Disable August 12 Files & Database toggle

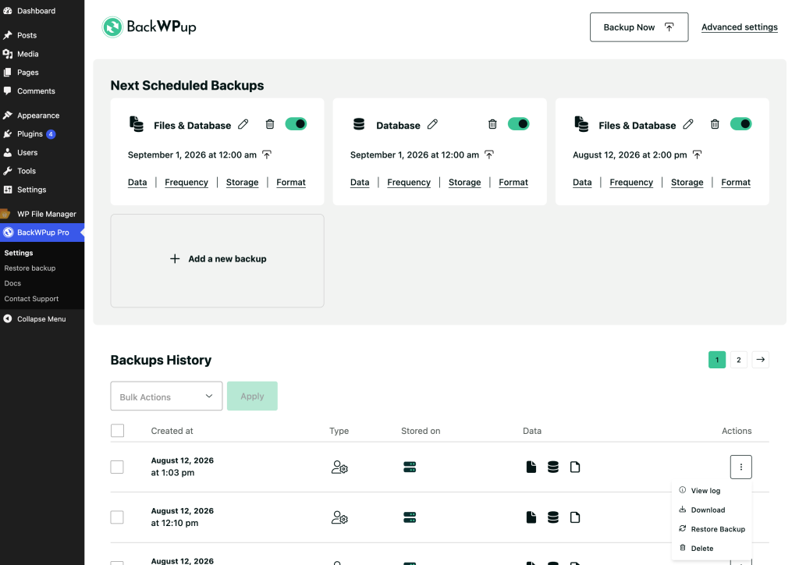coord(741,124)
